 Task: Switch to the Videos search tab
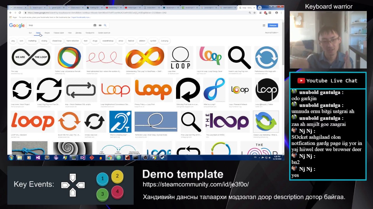pos(47,33)
